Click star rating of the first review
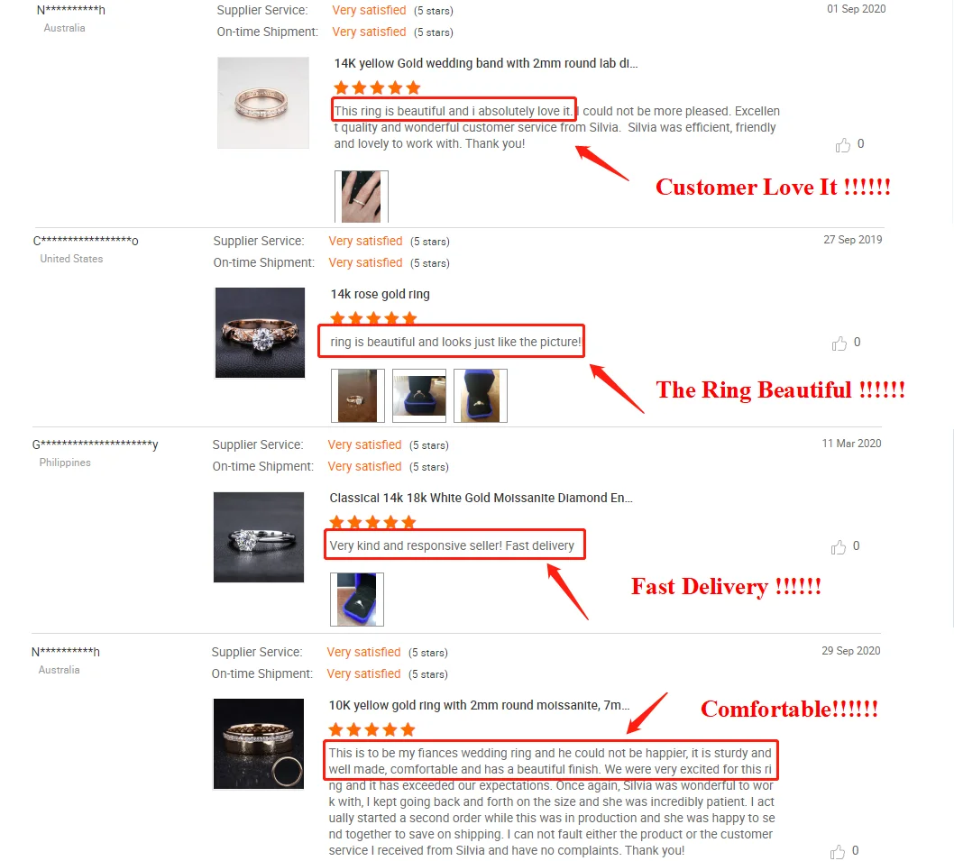The width and height of the screenshot is (954, 861). coord(377,87)
